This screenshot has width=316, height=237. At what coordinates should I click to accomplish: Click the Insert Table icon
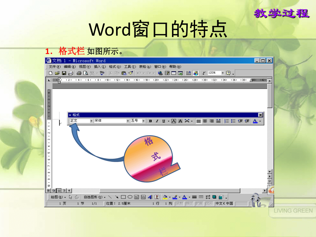174,73
